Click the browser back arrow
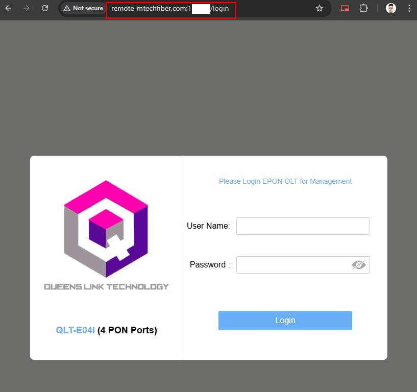The height and width of the screenshot is (392, 417). 8,8
